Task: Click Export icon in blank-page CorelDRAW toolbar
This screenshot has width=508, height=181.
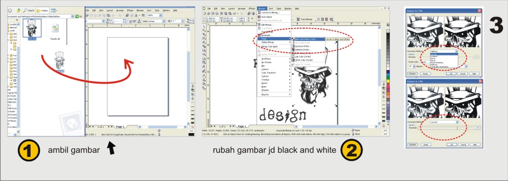Action: [131, 15]
